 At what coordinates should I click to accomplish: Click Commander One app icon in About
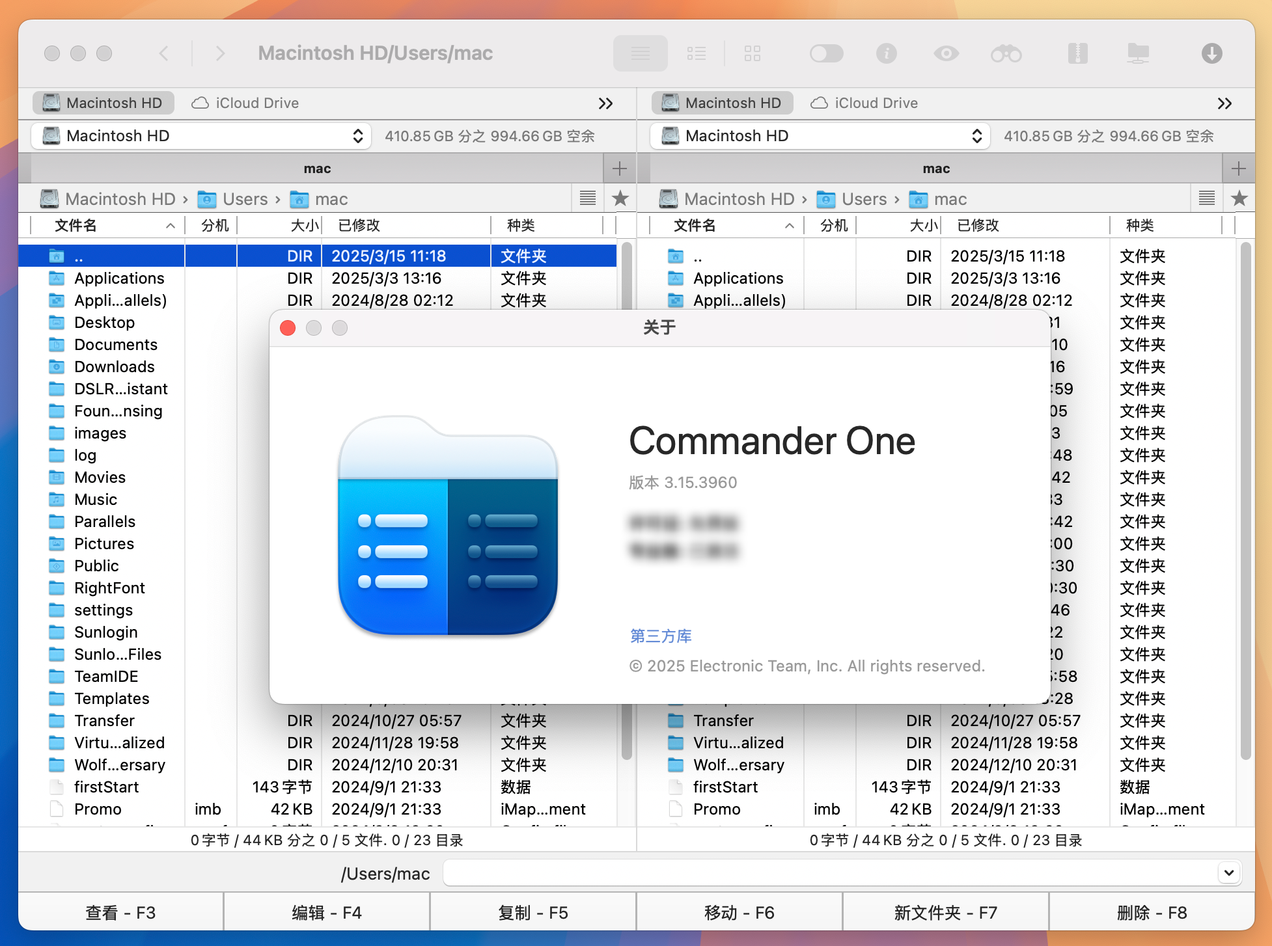click(448, 525)
